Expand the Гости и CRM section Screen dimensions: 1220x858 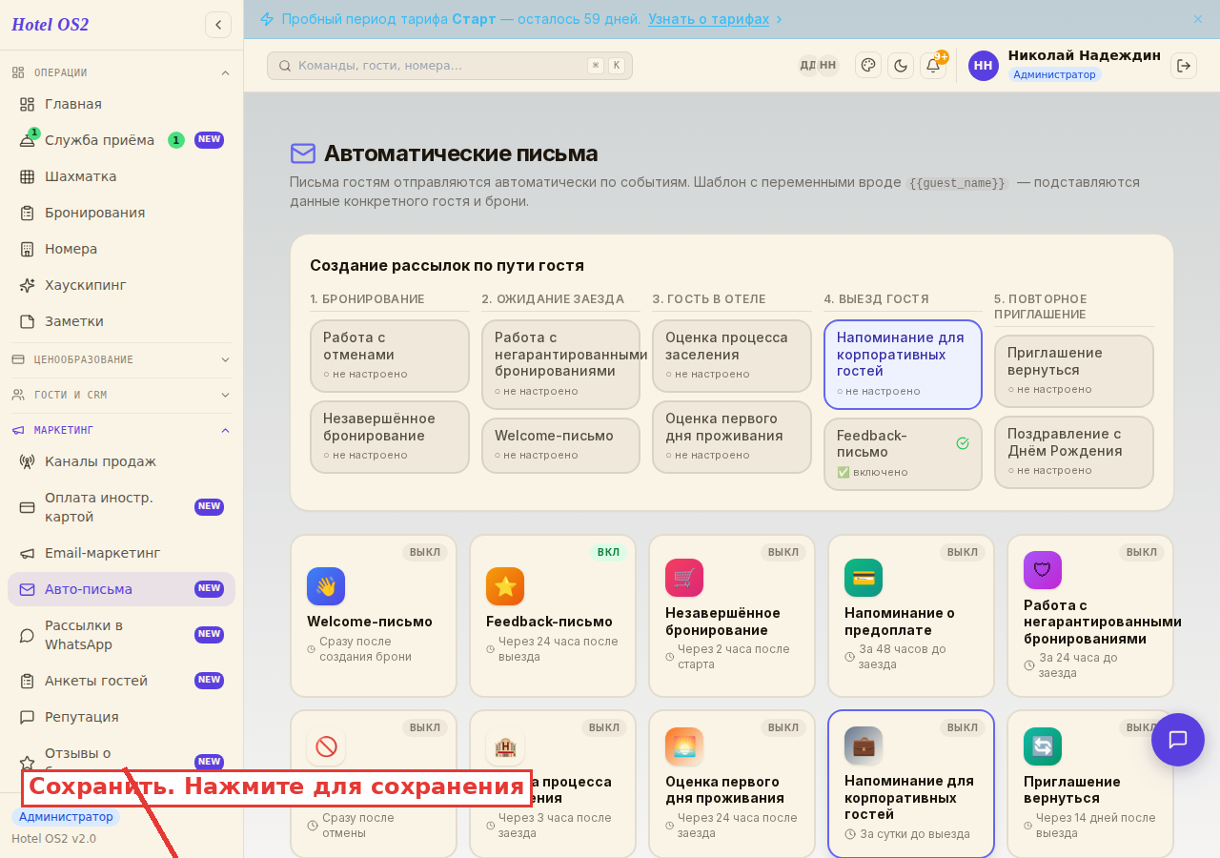[122, 395]
